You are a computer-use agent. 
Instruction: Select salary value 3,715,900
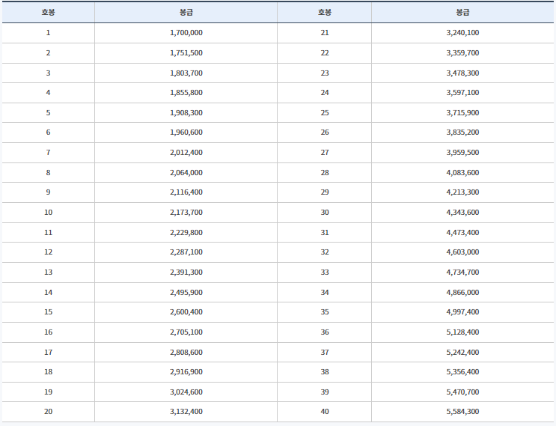coord(462,113)
